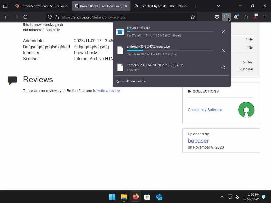Click PrimeOS iso file icon

point(120,67)
